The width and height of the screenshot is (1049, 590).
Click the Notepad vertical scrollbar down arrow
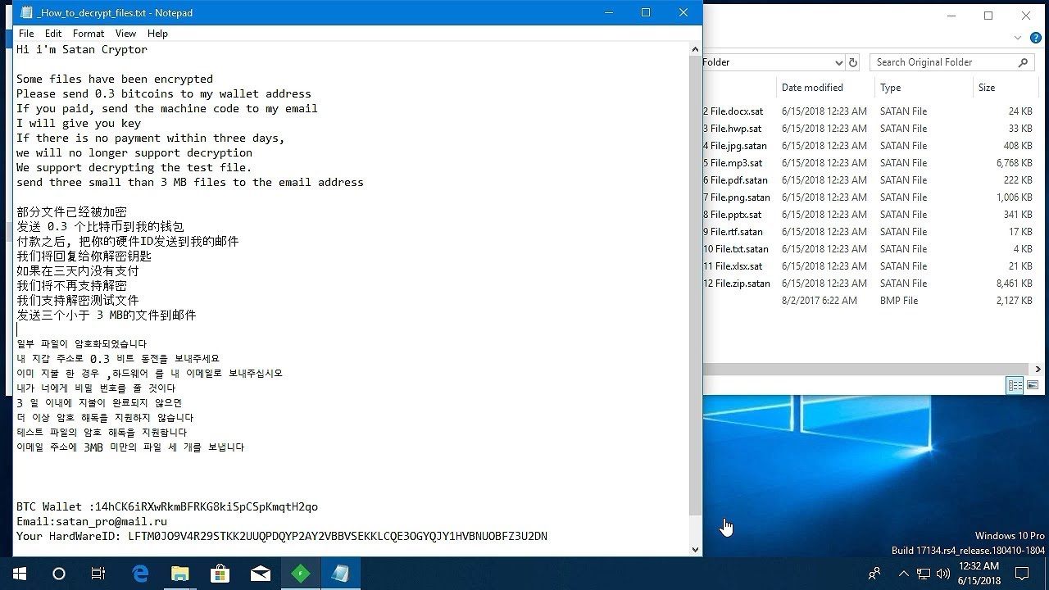695,550
